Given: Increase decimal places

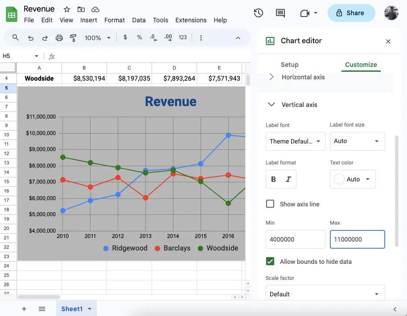Looking at the screenshot, I should click(x=168, y=37).
